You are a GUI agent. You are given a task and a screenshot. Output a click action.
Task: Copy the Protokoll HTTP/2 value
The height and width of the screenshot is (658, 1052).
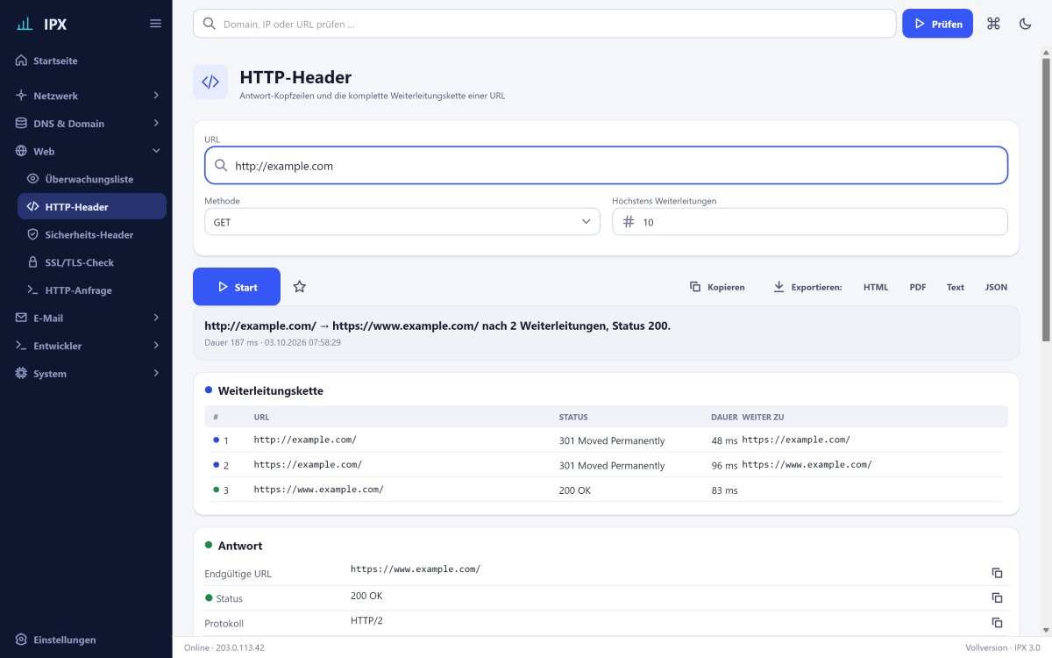coord(997,622)
